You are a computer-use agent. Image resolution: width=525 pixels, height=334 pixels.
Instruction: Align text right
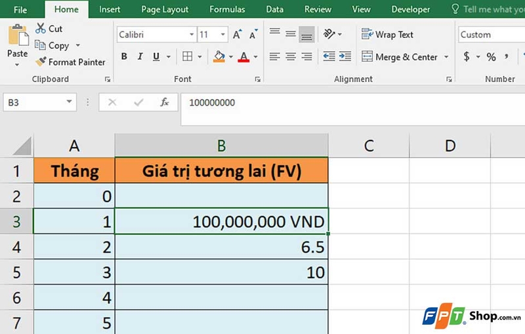(306, 56)
